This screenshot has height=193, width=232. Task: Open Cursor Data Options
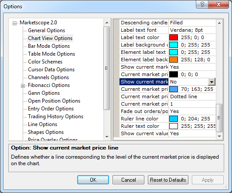click(51, 70)
